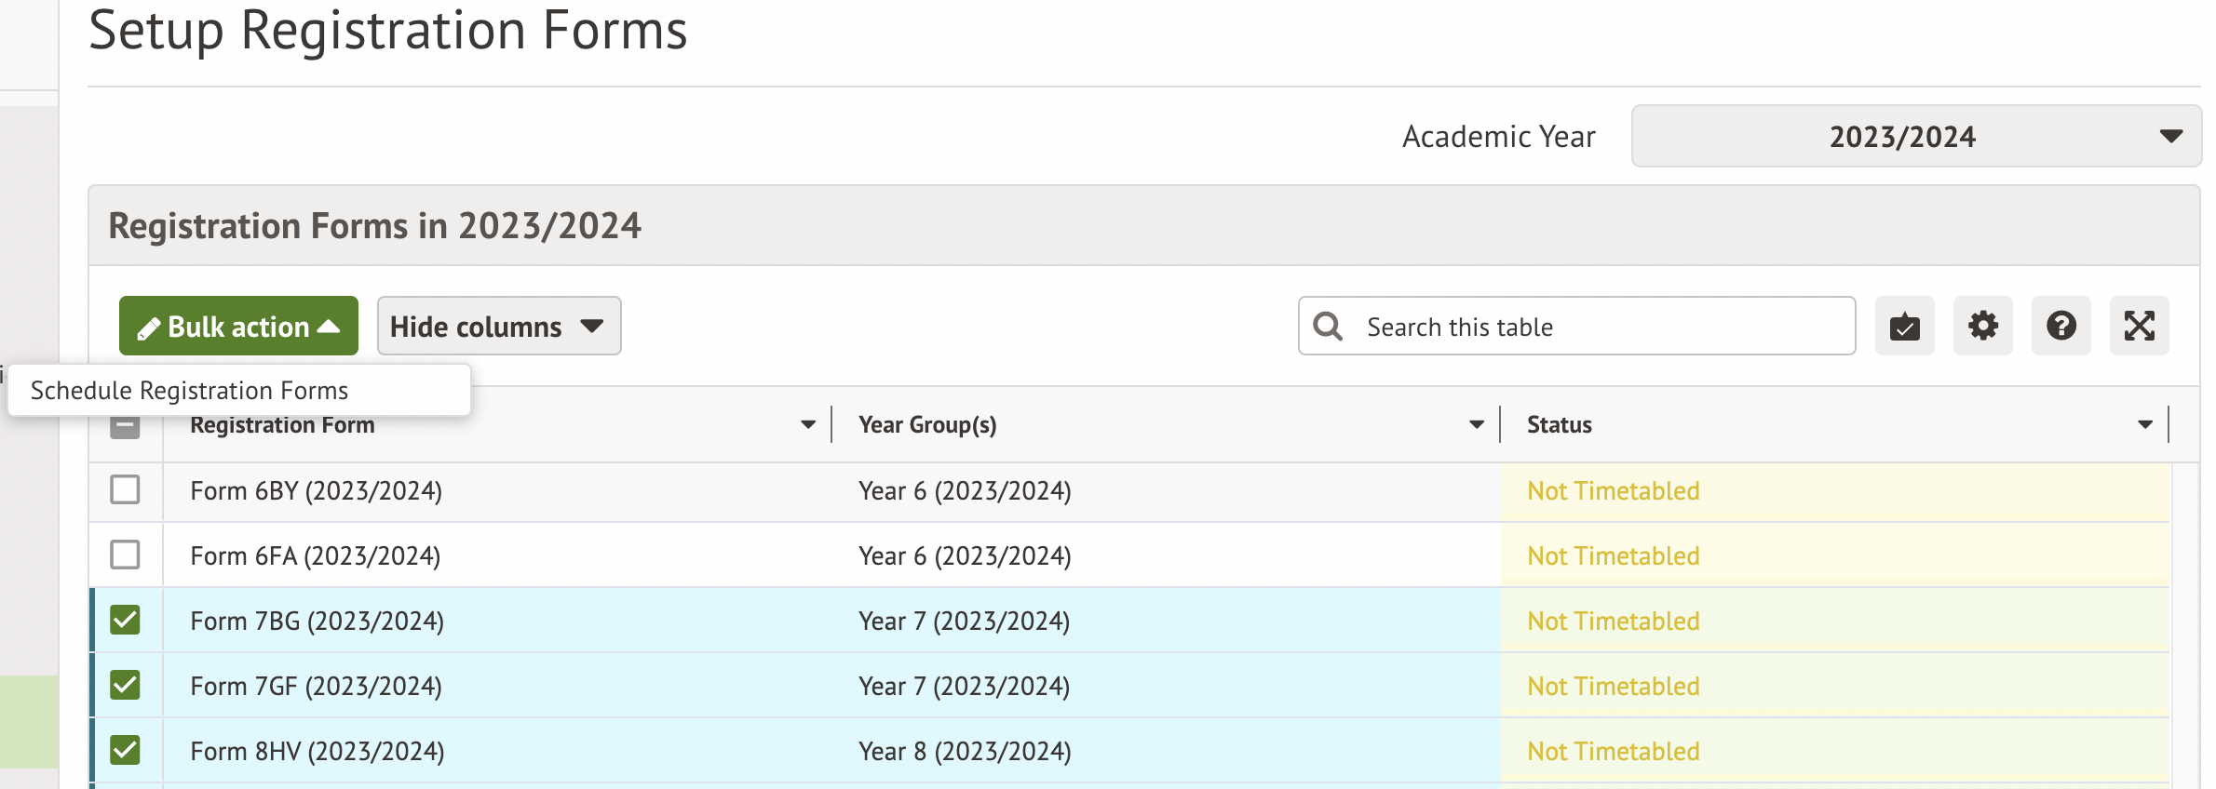Choose Schedule Registration Forms menu option
Image resolution: width=2216 pixels, height=789 pixels.
coord(190,391)
